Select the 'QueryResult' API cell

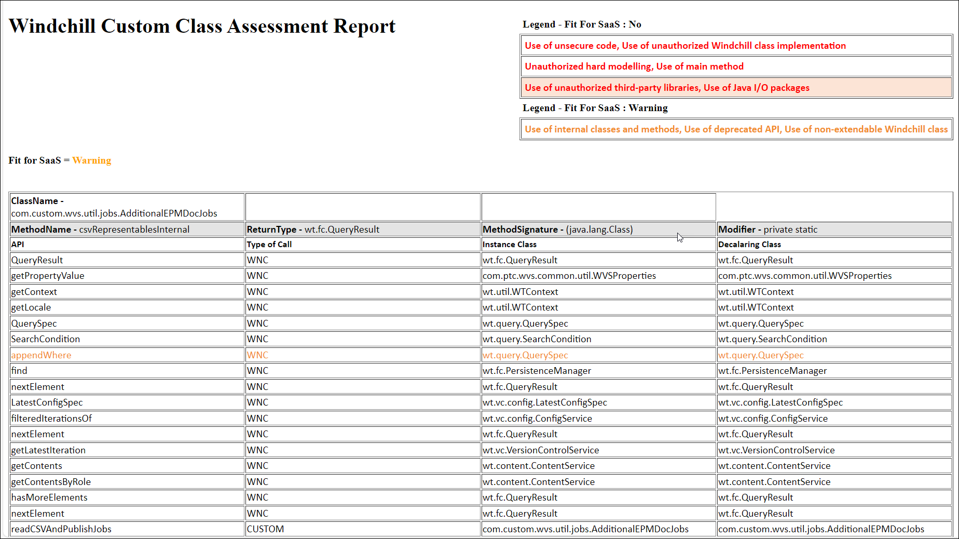point(127,260)
